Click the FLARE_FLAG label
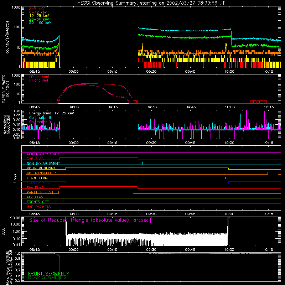 coord(37,178)
